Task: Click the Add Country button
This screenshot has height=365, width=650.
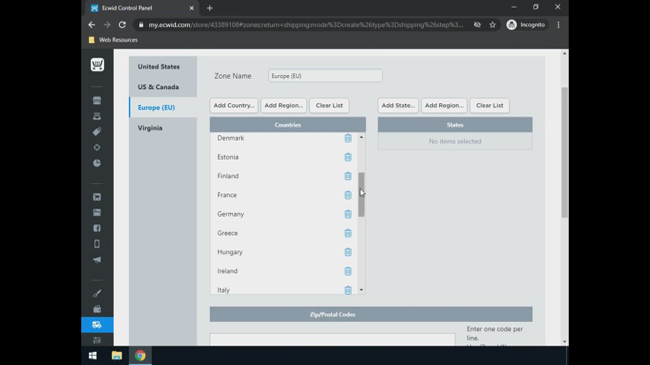Action: pos(234,105)
